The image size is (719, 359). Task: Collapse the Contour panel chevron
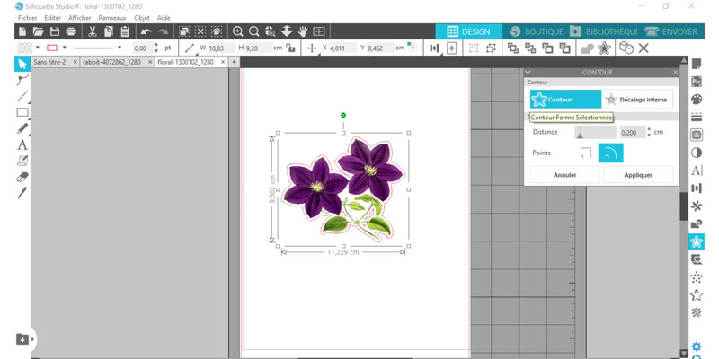[528, 71]
